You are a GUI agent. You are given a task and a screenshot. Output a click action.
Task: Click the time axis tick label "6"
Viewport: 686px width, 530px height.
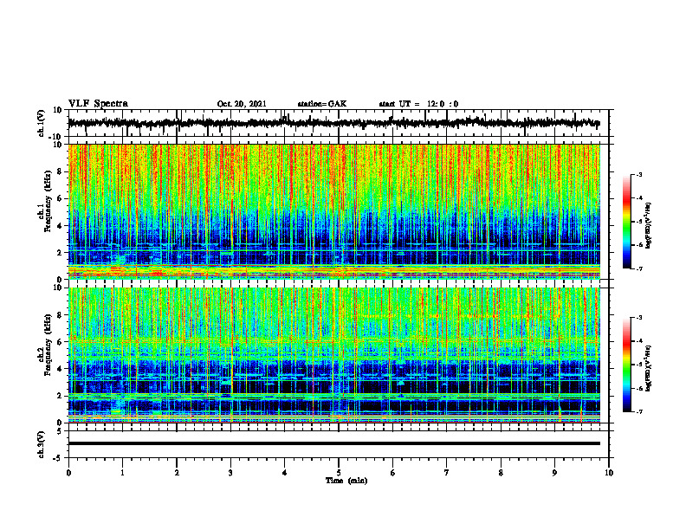(392, 473)
